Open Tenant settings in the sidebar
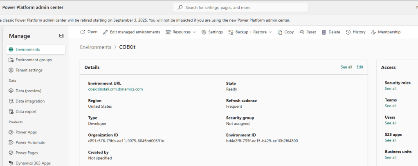 tap(29, 70)
